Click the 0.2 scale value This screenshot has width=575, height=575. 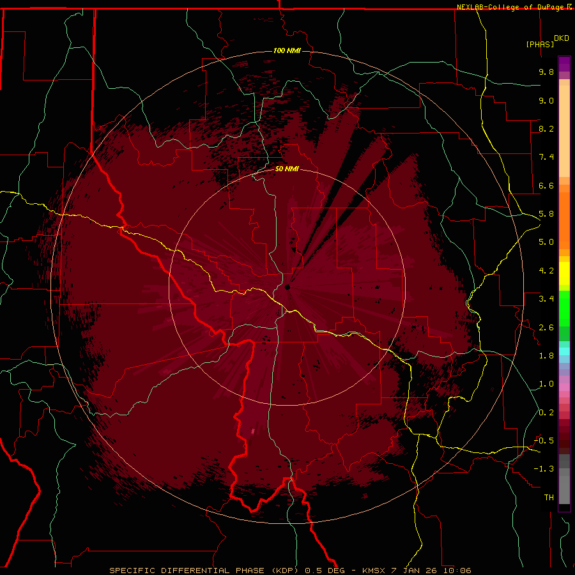546,413
